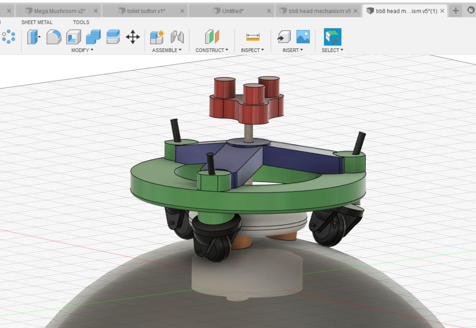Expand the ASSEMBLE dropdown menu

167,50
